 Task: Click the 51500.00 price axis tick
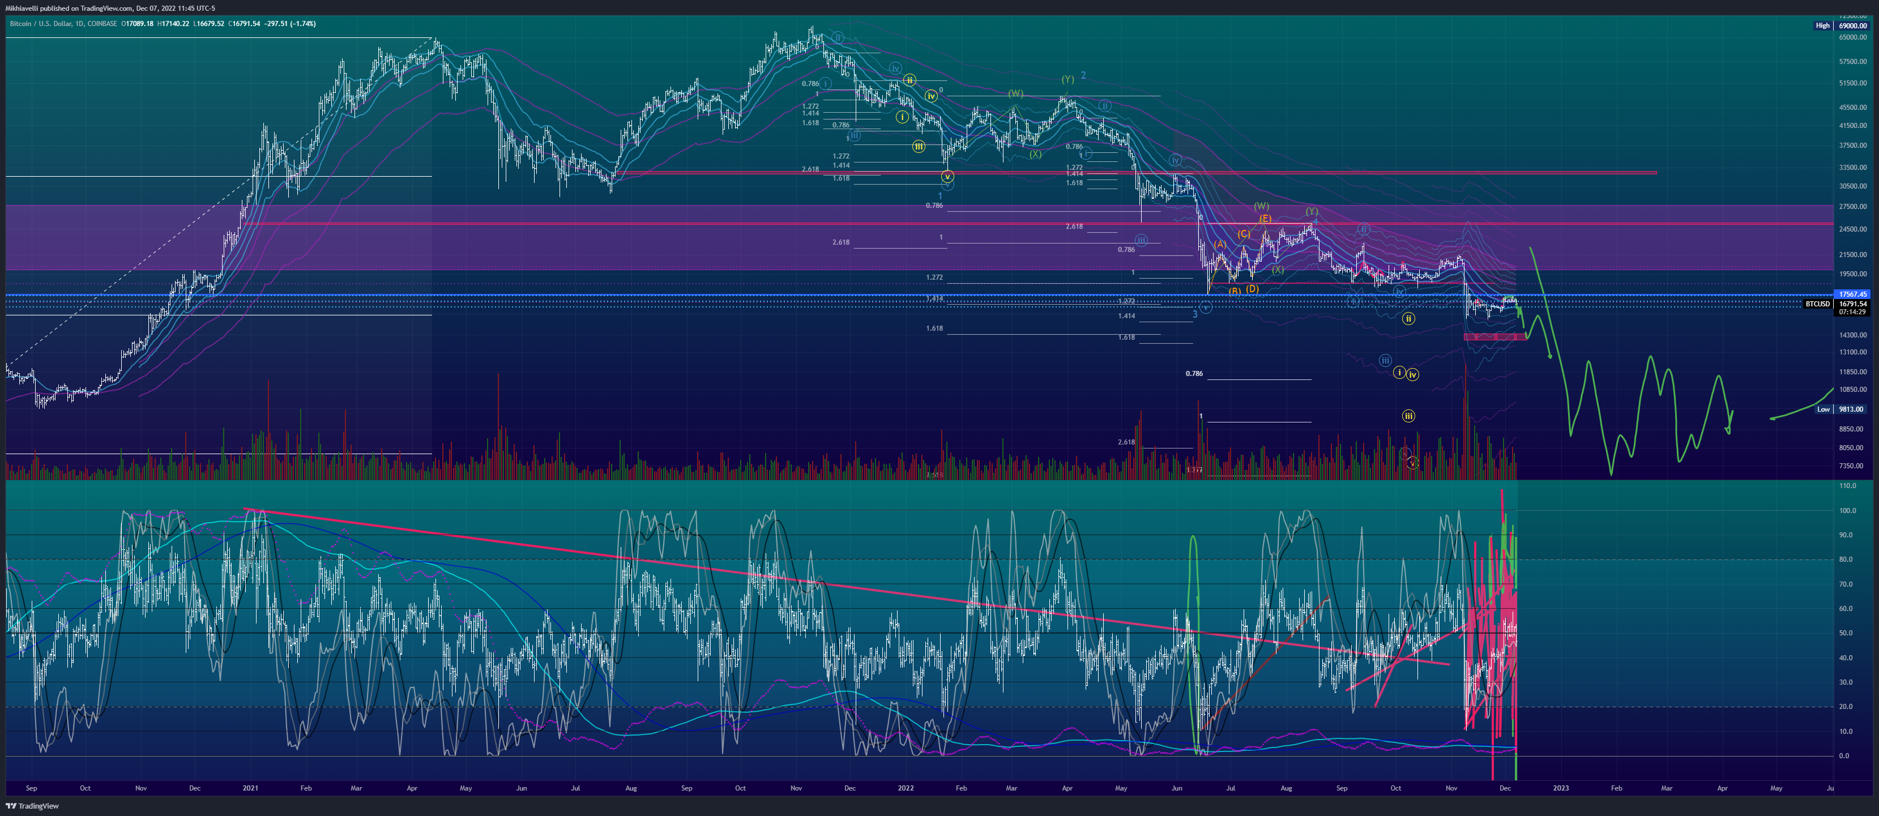tap(1853, 83)
